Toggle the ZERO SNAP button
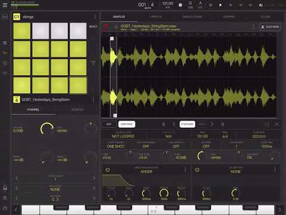This screenshot has height=215, width=286. (127, 124)
